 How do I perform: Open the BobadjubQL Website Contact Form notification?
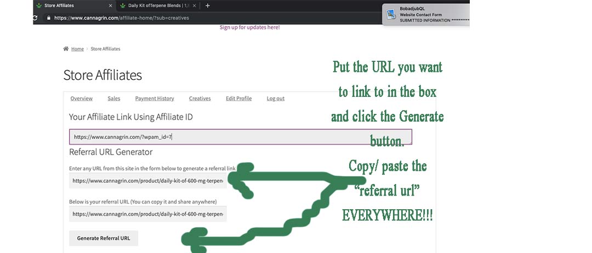(426, 14)
